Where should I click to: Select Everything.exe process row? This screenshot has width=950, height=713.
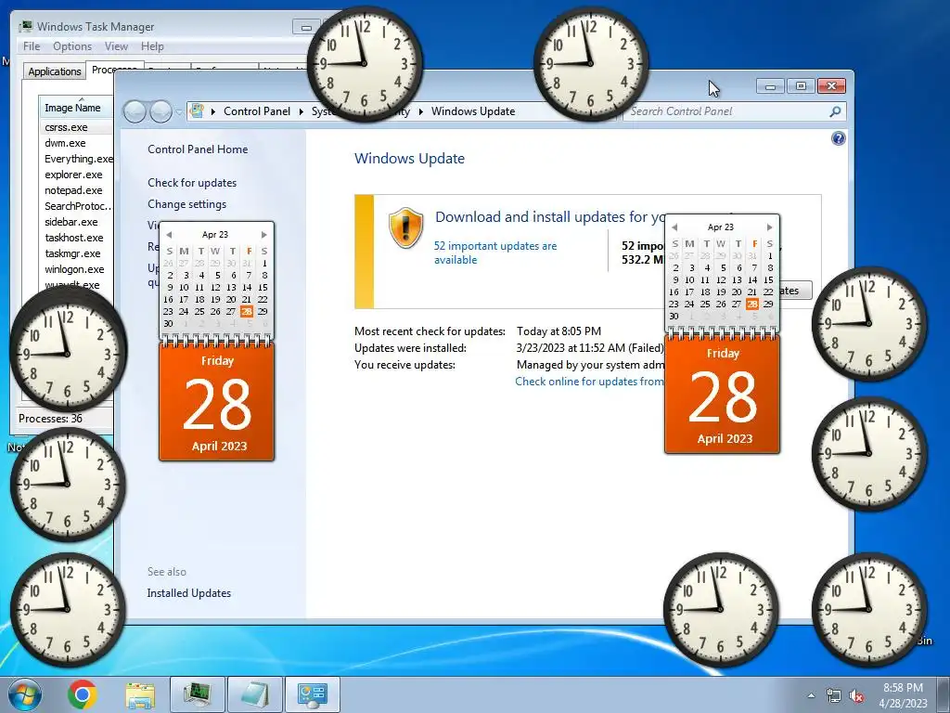point(76,159)
